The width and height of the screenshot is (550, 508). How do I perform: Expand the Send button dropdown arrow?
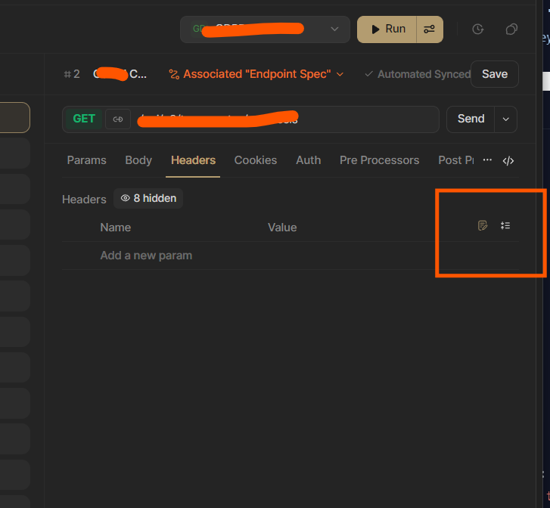(x=505, y=119)
